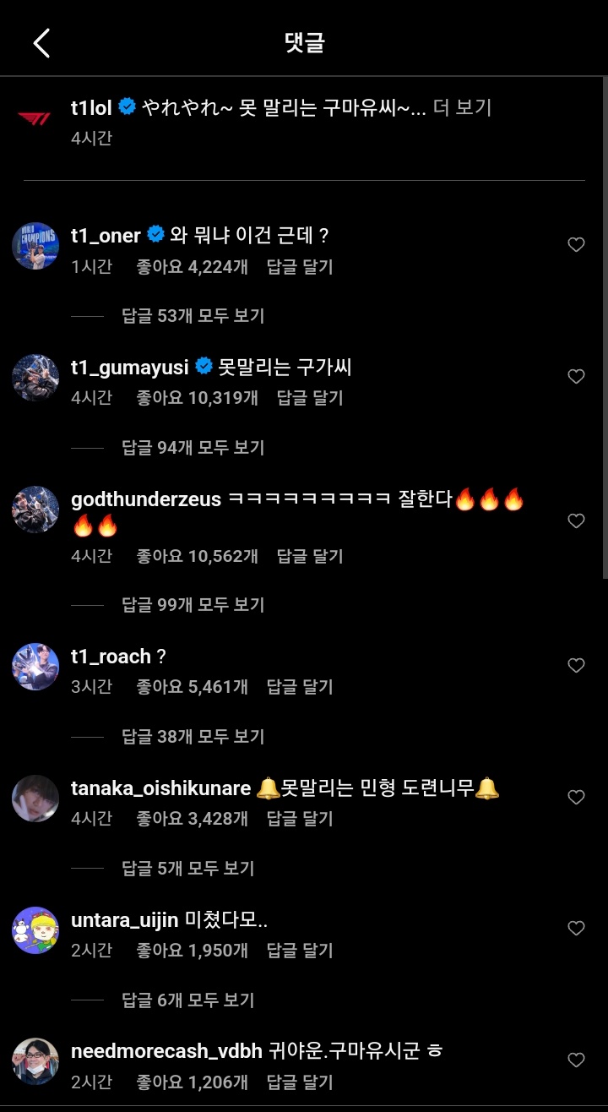
Task: Show all 53 replies to t1_oner
Action: [x=193, y=316]
